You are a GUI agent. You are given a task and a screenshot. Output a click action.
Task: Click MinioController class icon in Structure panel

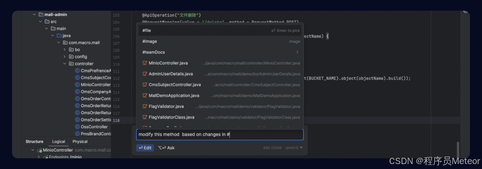pos(39,150)
